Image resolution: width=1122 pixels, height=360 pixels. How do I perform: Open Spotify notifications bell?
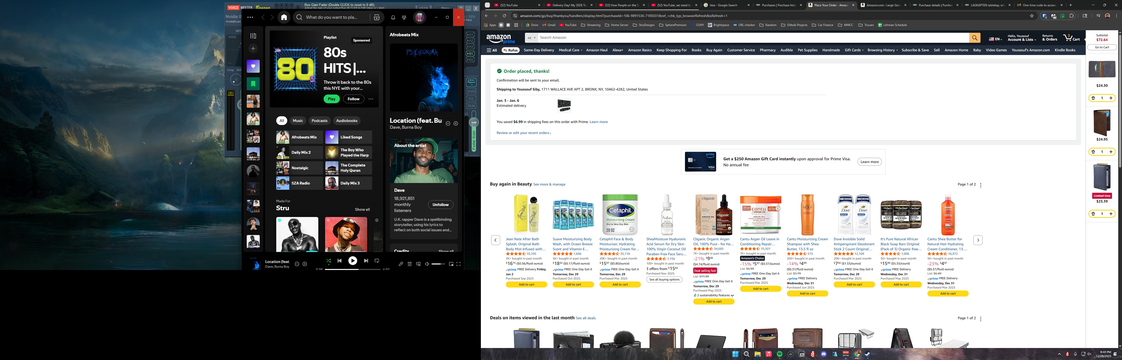click(x=393, y=17)
